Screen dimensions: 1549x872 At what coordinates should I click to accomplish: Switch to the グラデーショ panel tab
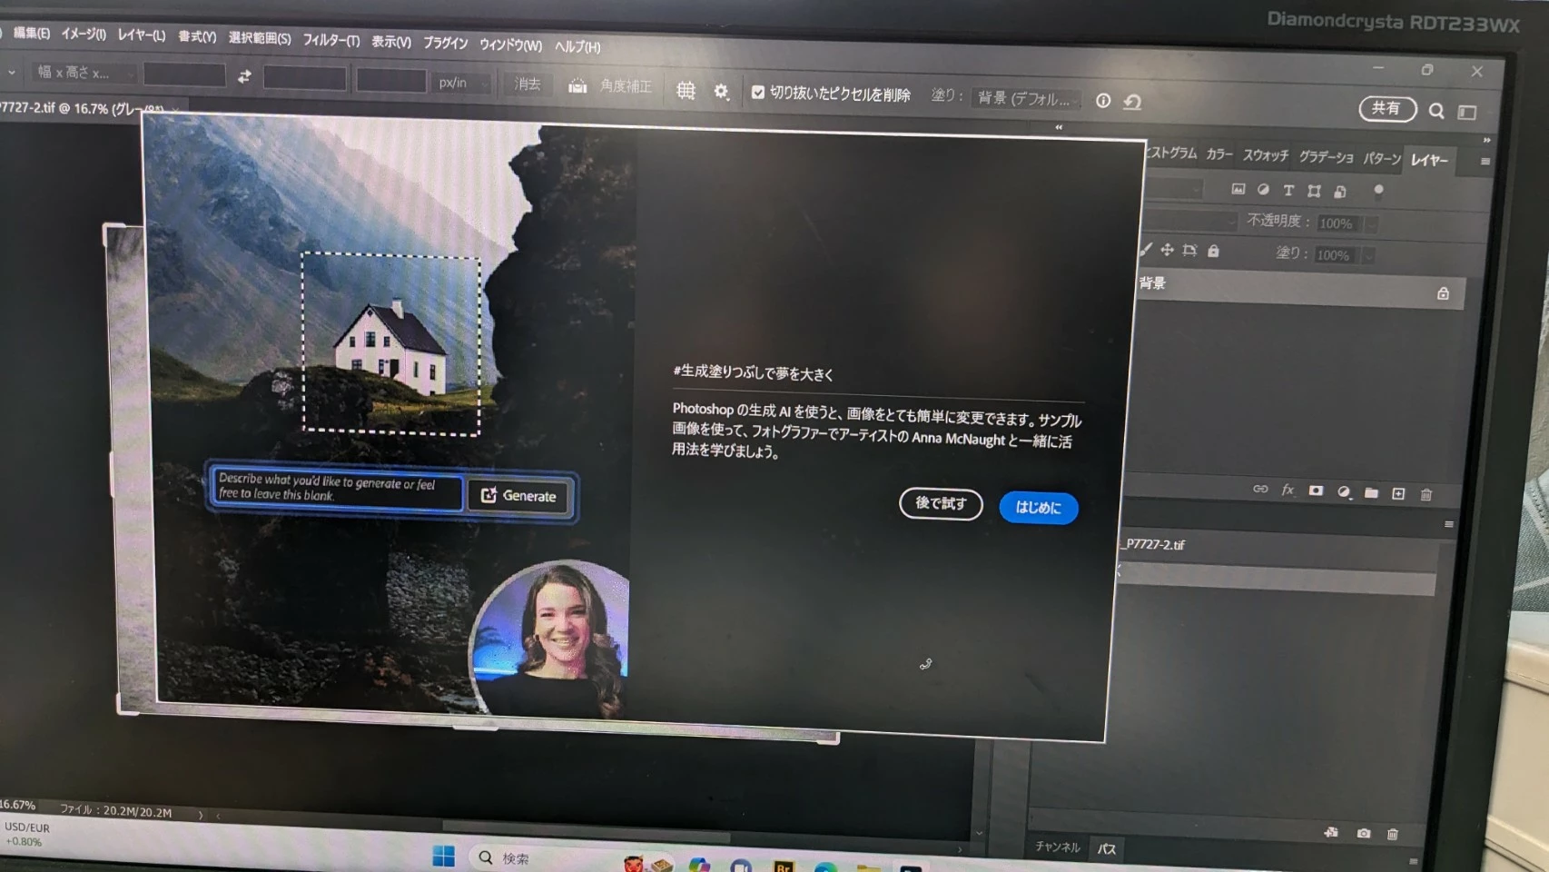click(x=1326, y=157)
